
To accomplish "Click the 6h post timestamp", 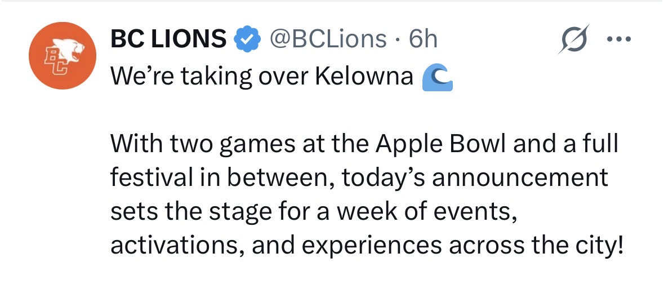I will pos(423,39).
